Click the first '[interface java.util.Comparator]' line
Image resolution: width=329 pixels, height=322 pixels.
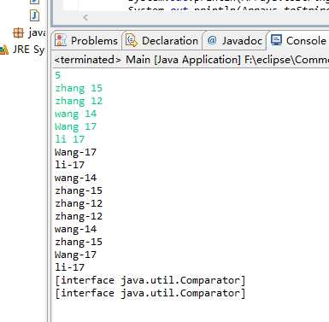[150, 280]
